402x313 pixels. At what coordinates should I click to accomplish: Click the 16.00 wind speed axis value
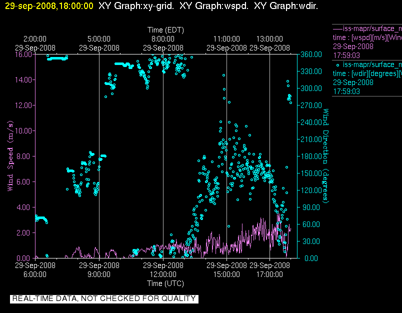[x=23, y=54]
